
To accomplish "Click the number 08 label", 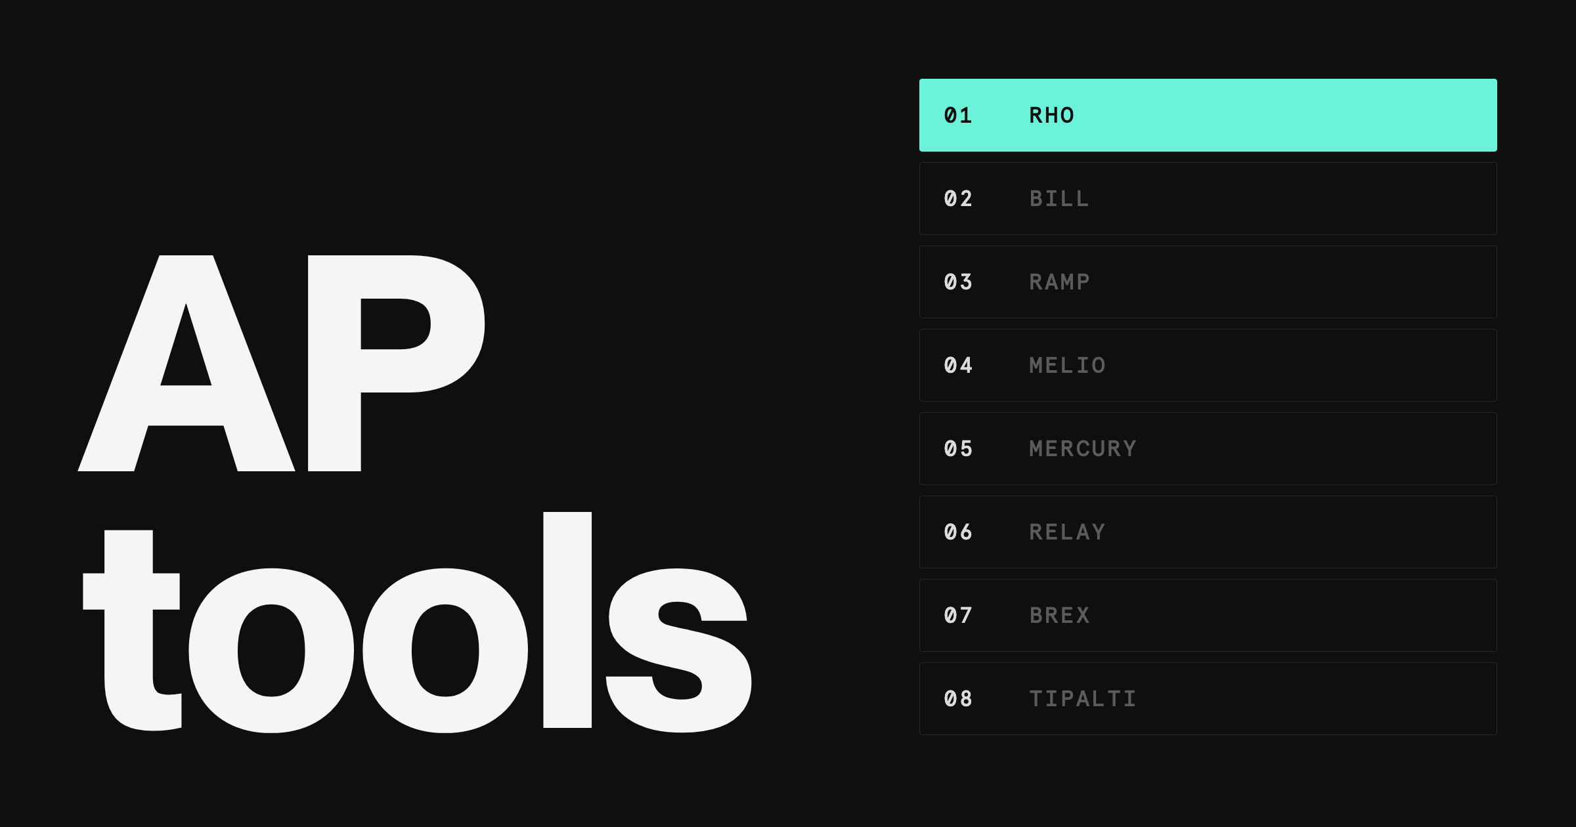I will click(958, 699).
